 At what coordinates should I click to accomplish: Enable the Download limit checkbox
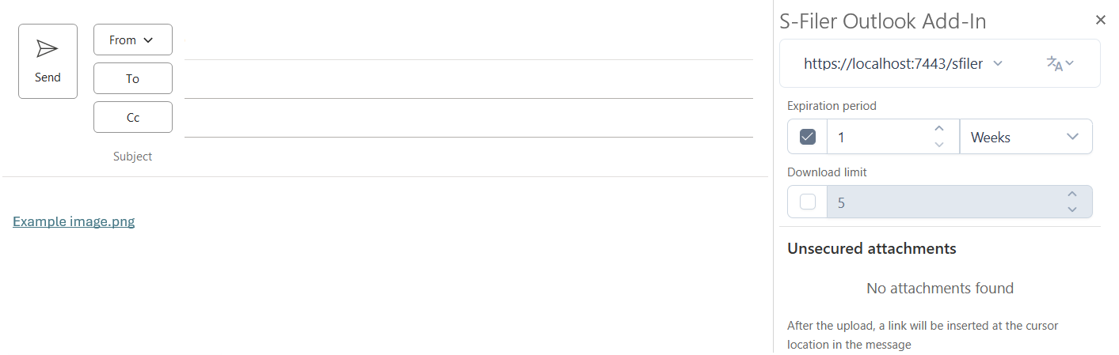tap(808, 202)
